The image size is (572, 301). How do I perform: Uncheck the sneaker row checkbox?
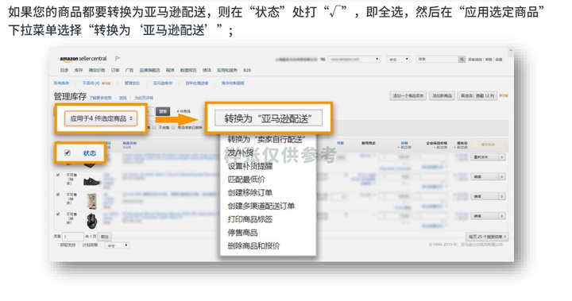58,176
